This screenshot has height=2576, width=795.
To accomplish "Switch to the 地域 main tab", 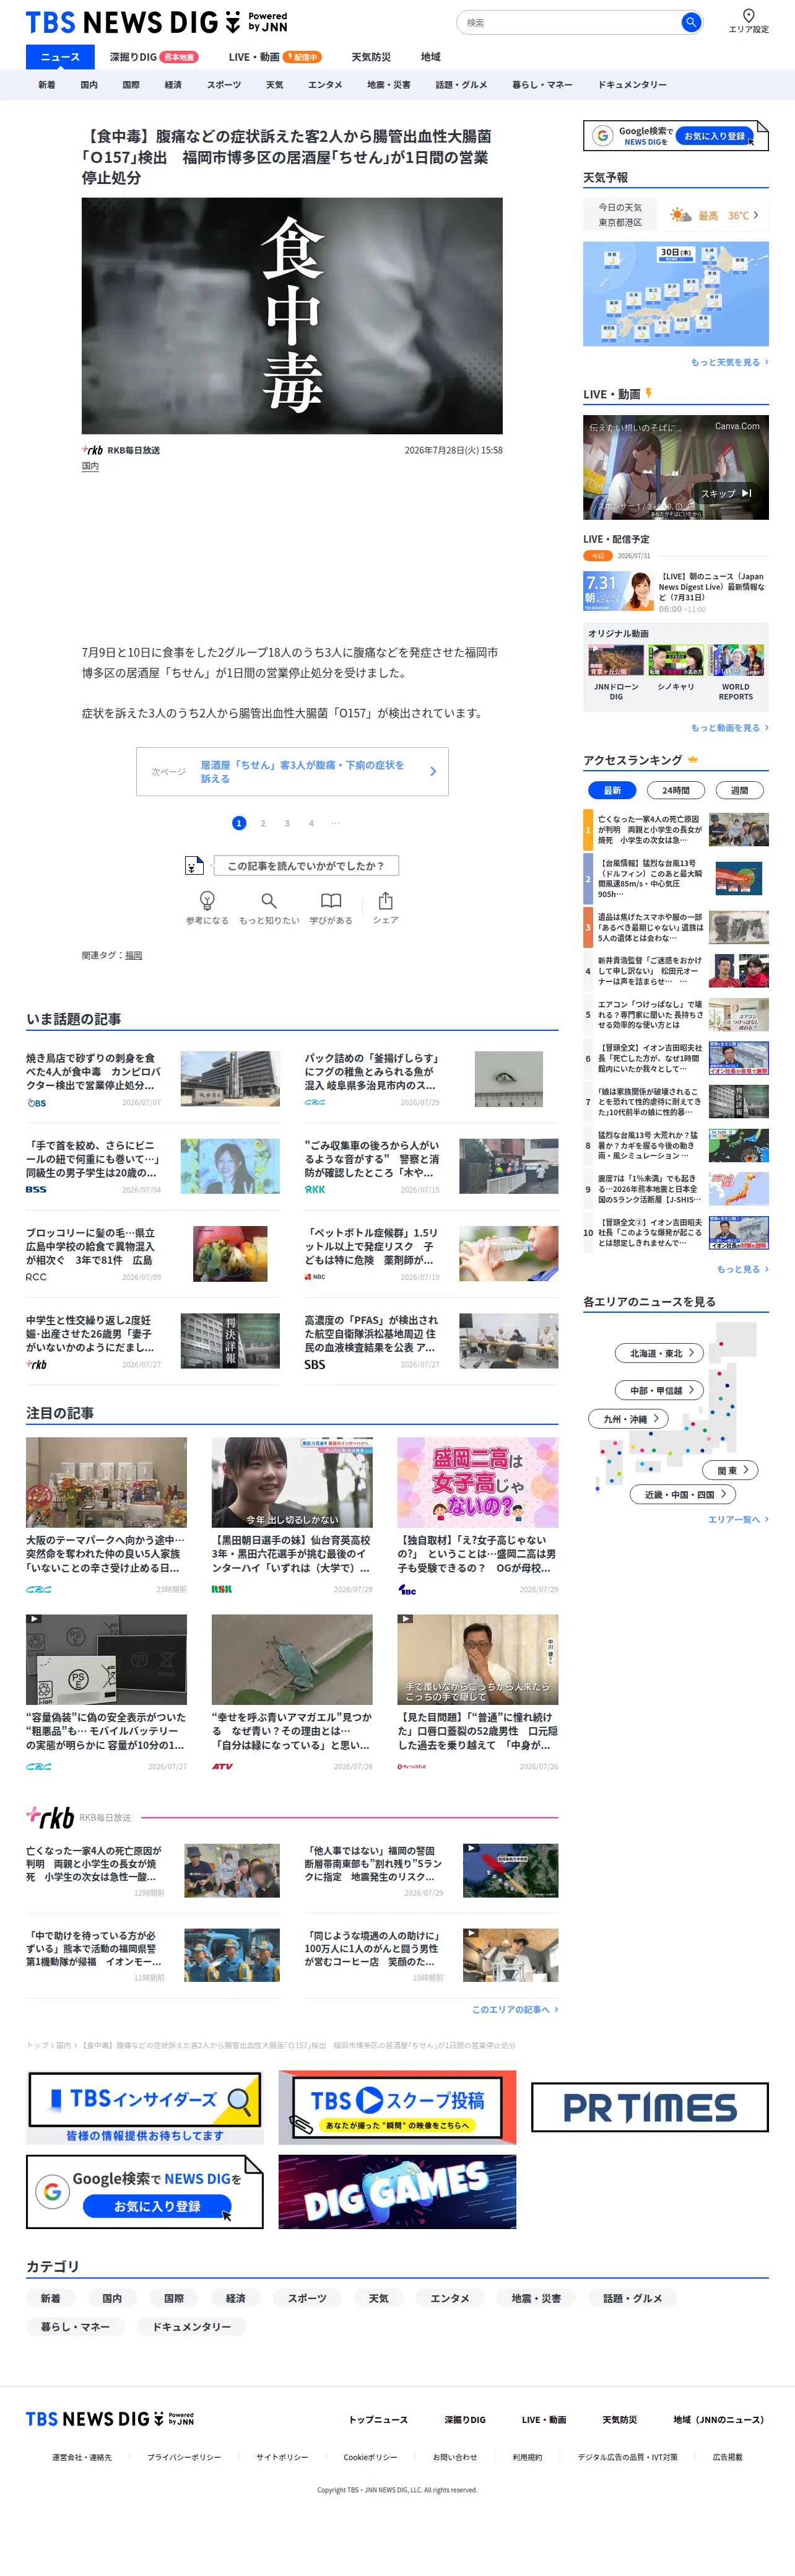I will pyautogui.click(x=431, y=57).
